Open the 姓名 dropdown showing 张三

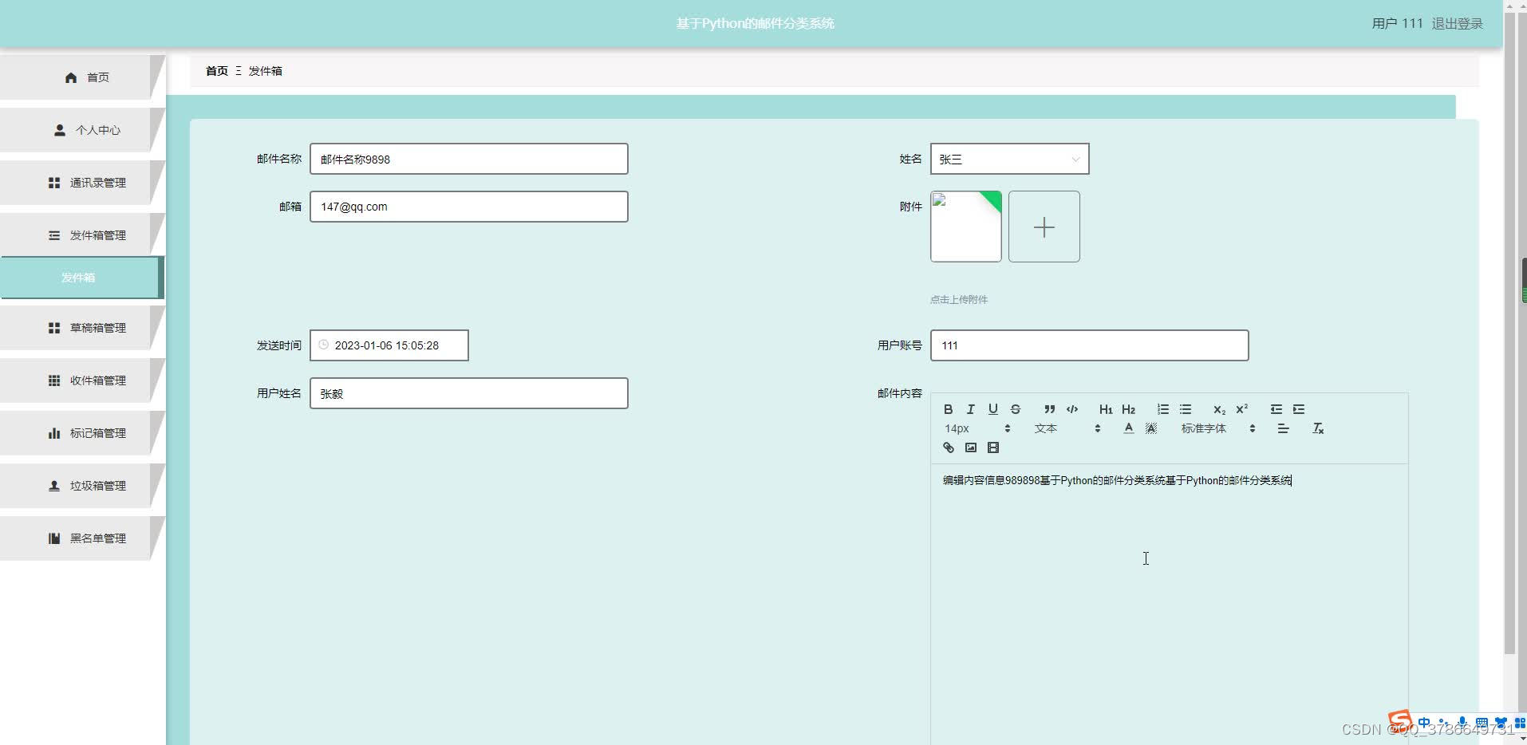tap(1009, 159)
